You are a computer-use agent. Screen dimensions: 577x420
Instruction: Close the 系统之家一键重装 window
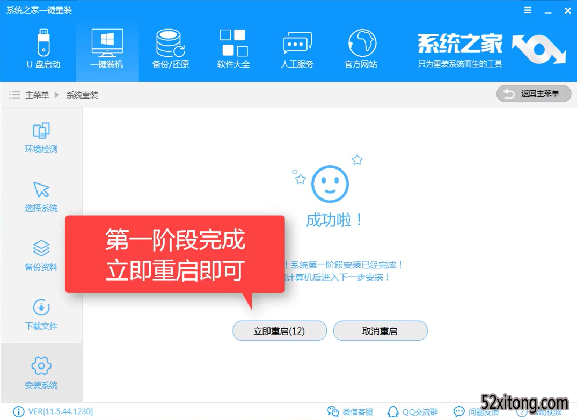click(568, 11)
